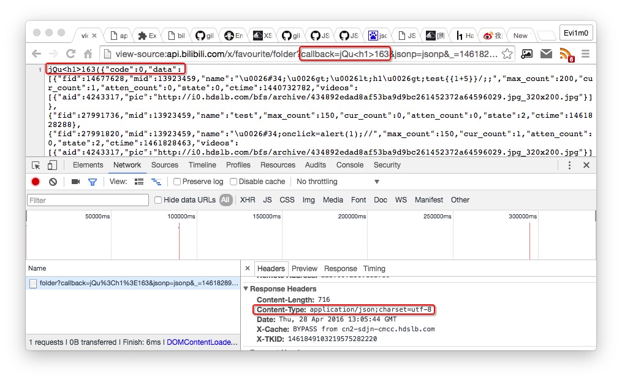
Task: Open the Timing detail tab
Action: (374, 269)
